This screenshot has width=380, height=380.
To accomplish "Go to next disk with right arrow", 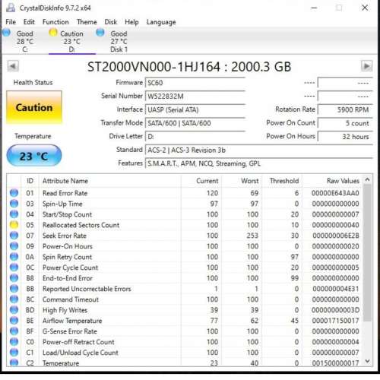I will pyautogui.click(x=366, y=66).
